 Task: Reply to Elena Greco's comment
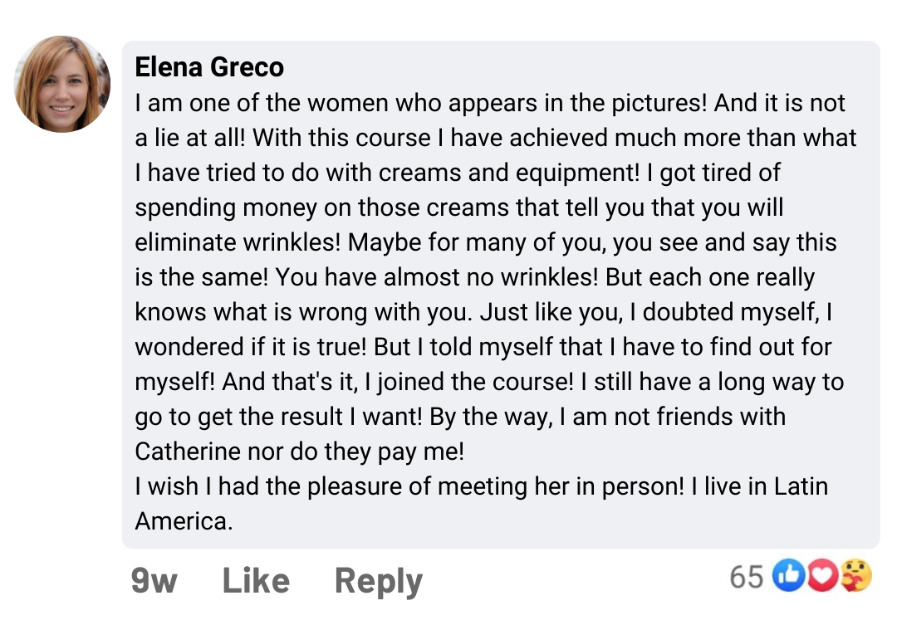click(x=378, y=580)
